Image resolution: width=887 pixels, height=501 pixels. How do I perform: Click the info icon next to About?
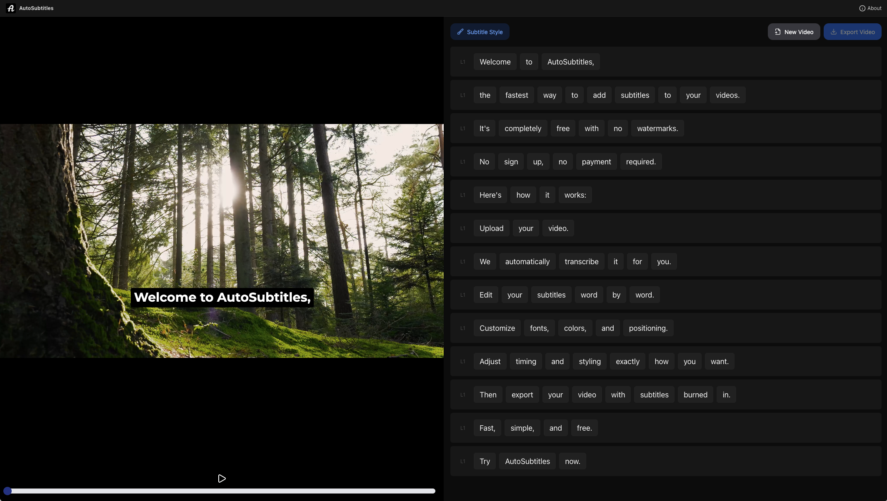(862, 8)
